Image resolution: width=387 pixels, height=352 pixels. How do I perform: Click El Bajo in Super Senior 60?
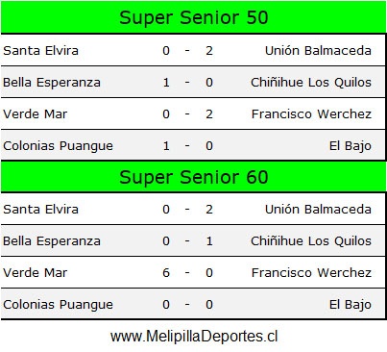[351, 305]
